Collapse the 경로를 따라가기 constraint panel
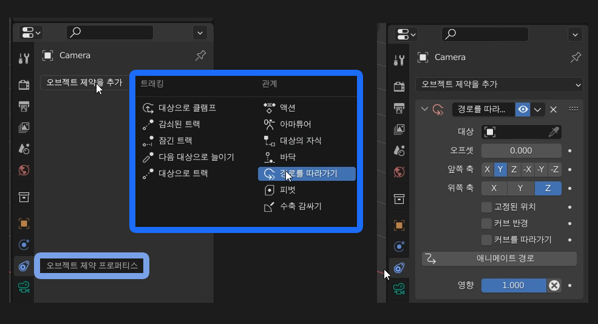 point(424,109)
